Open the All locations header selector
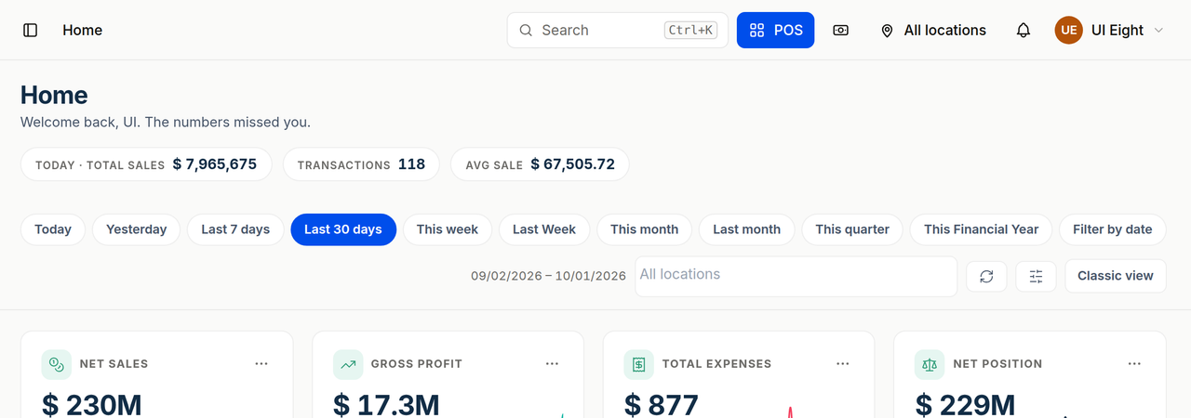Viewport: 1191px width, 418px height. coord(933,30)
